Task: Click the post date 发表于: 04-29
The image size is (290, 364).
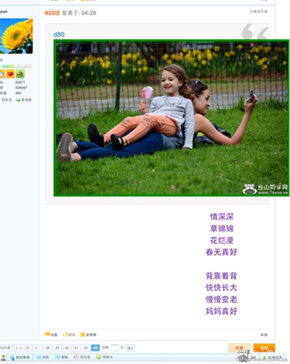Action: (79, 13)
